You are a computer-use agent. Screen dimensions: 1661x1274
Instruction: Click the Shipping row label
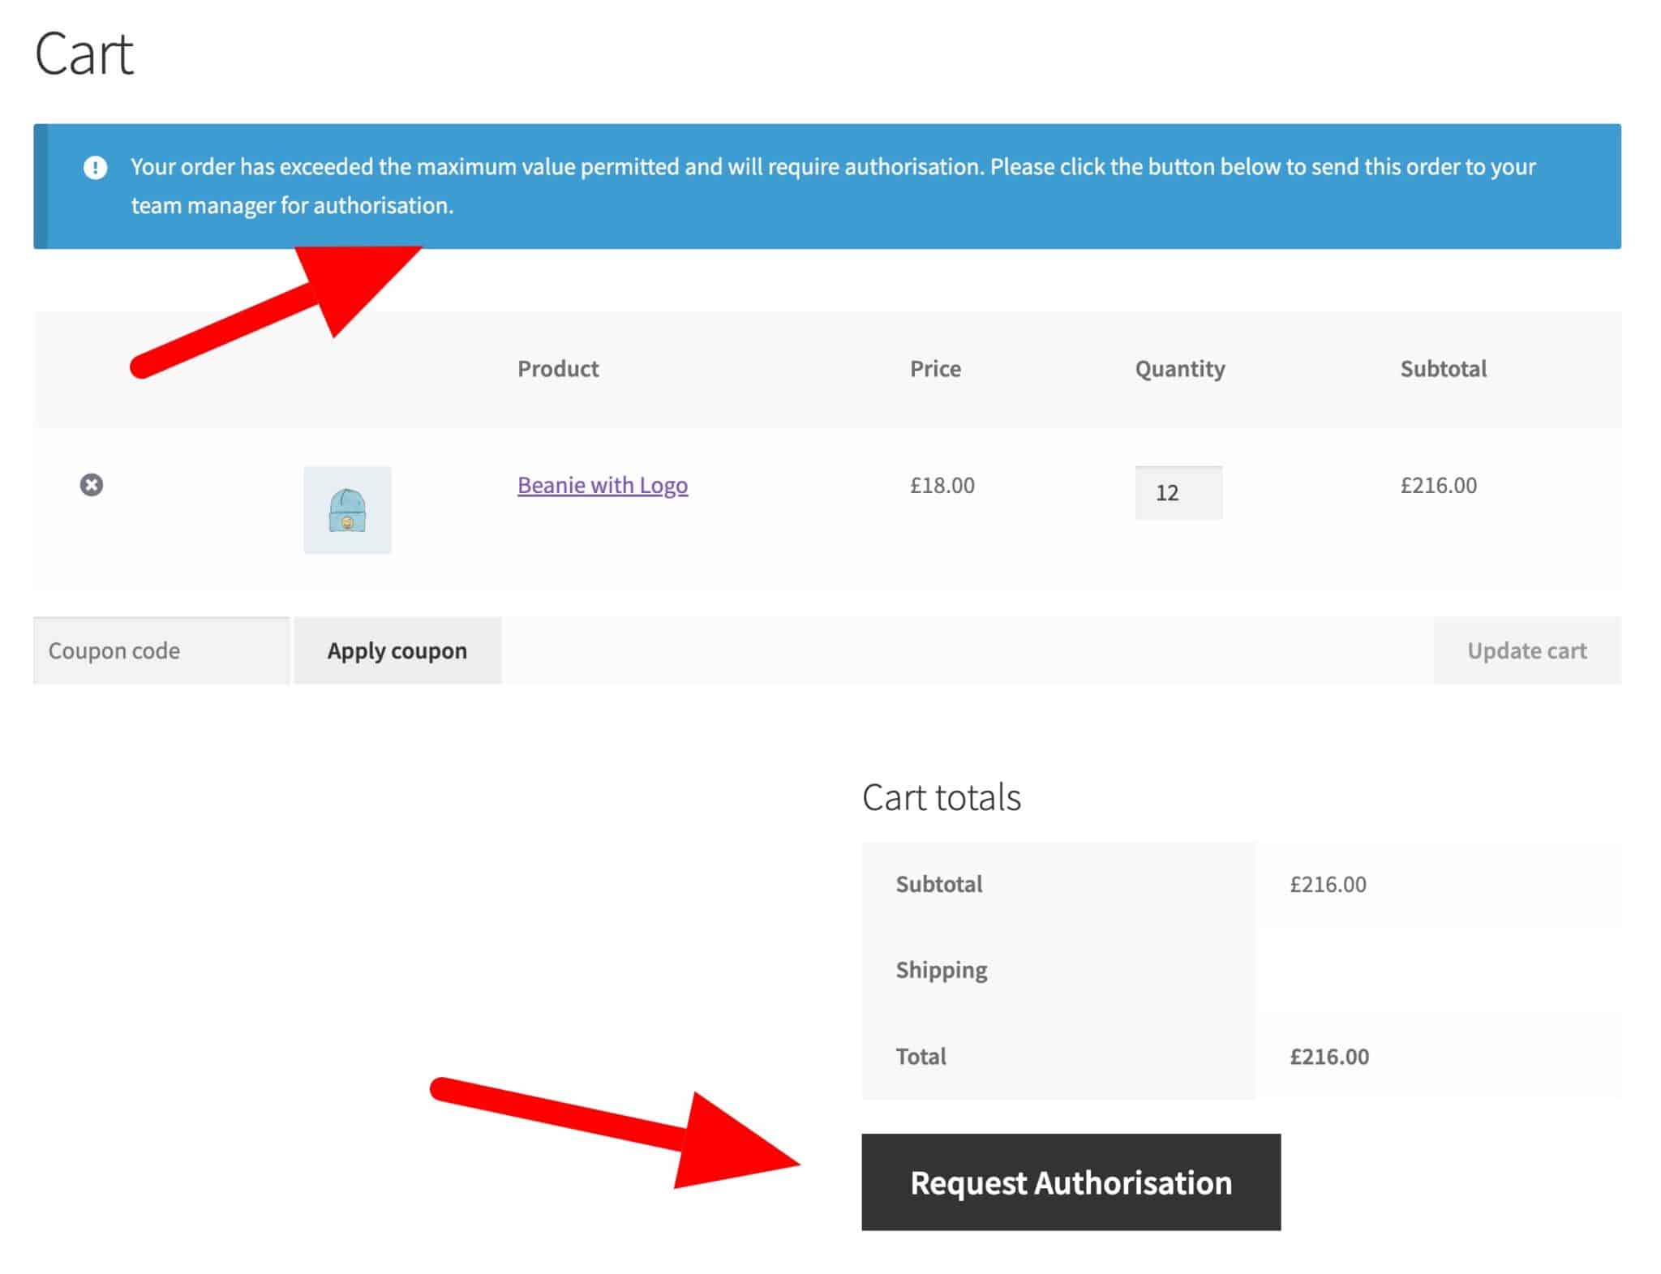[x=941, y=970]
